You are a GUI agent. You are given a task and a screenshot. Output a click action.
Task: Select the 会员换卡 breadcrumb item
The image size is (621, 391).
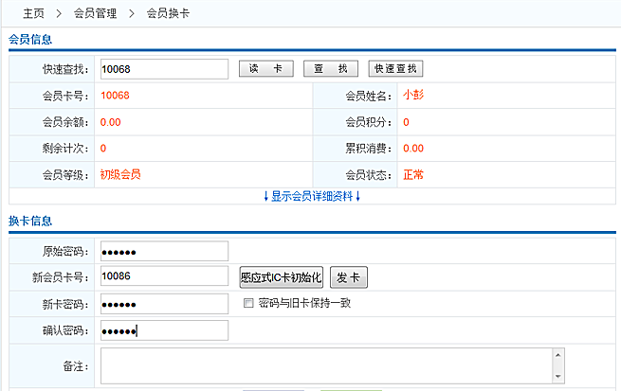(x=168, y=13)
